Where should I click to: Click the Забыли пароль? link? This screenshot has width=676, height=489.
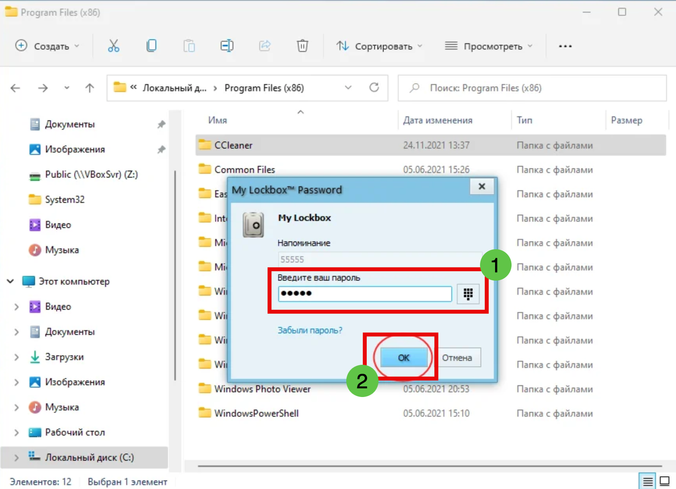(x=310, y=330)
